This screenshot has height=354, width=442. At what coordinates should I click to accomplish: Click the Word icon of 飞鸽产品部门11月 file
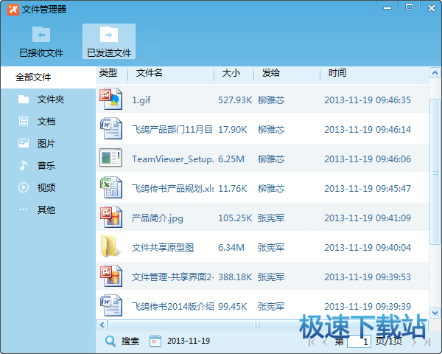tap(111, 128)
